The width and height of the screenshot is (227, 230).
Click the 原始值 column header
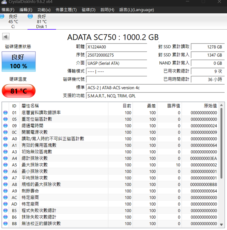coord(200,106)
